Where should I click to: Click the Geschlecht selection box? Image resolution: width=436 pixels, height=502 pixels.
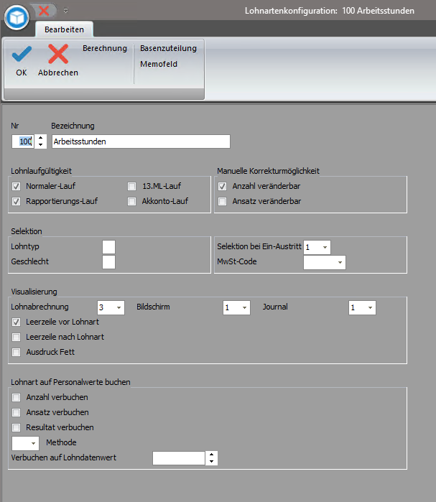[109, 262]
